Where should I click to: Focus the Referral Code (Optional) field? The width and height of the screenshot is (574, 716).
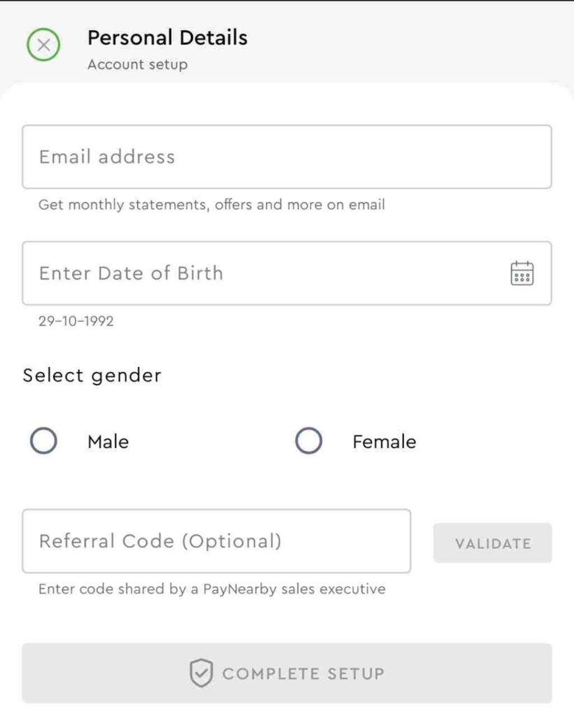point(217,541)
